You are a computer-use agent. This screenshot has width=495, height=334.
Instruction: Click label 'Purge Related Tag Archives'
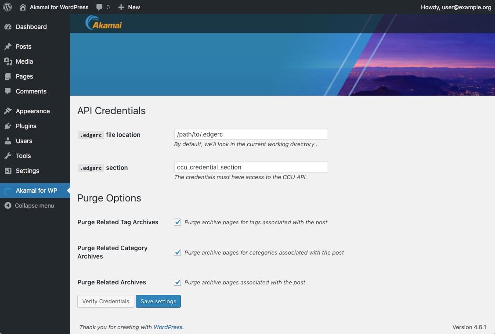(x=118, y=222)
